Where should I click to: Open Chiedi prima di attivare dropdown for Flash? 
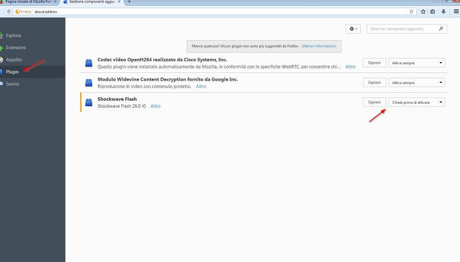pos(417,102)
